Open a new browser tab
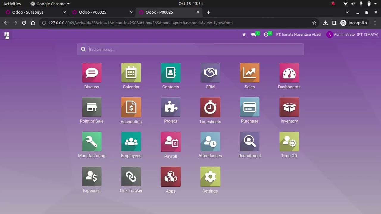 tap(209, 12)
